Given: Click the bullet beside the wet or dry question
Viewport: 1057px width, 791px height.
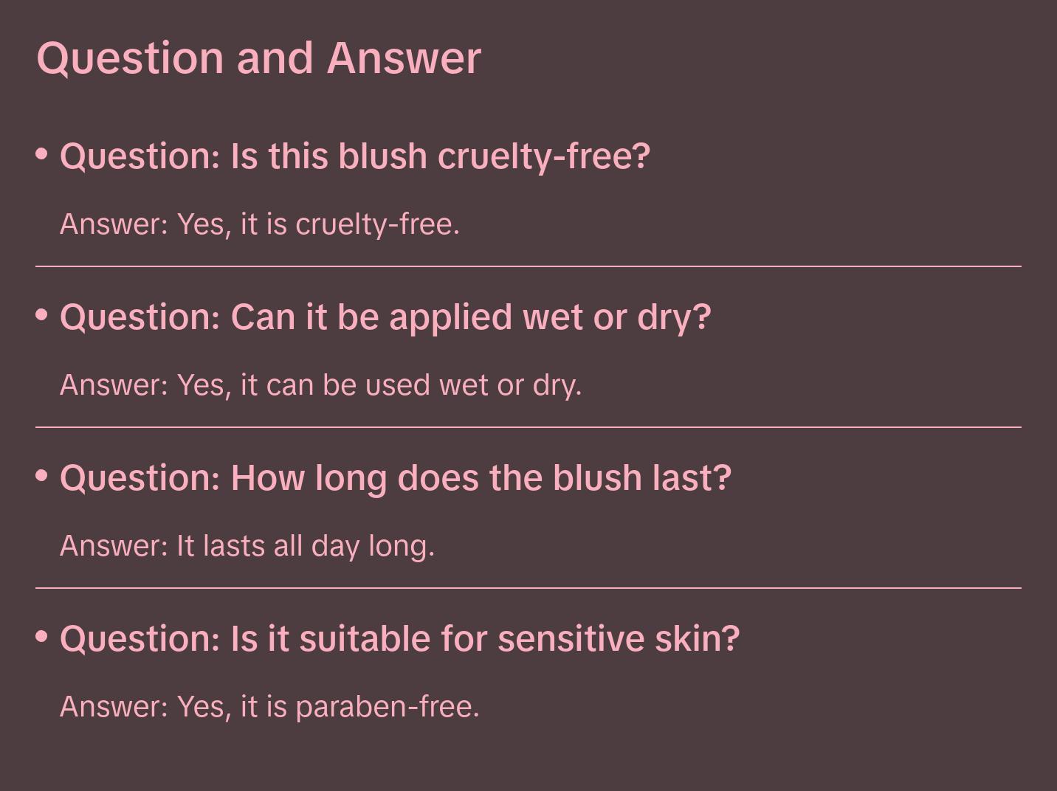Looking at the screenshot, I should [42, 315].
